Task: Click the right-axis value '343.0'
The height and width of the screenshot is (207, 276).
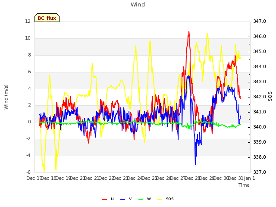Action: pyautogui.click(x=260, y=82)
